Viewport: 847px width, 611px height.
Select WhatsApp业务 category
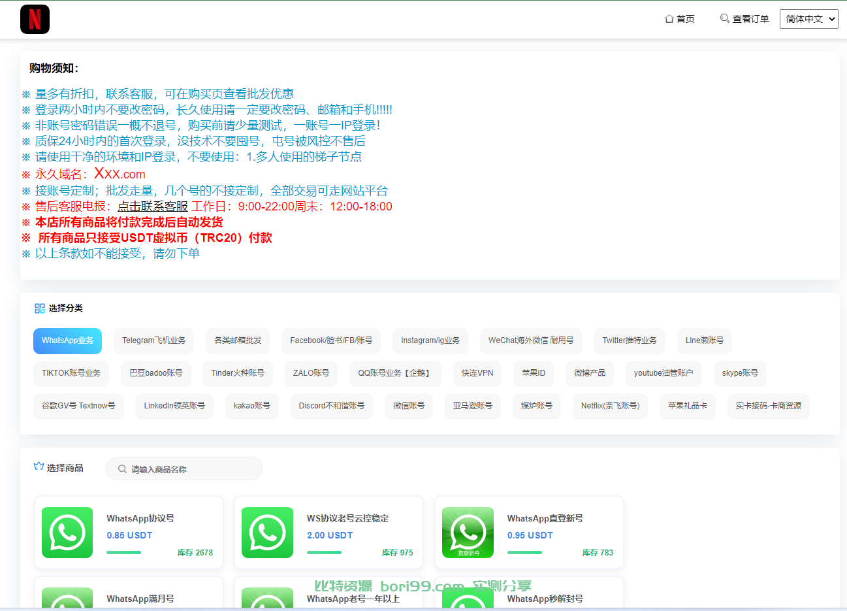click(67, 340)
